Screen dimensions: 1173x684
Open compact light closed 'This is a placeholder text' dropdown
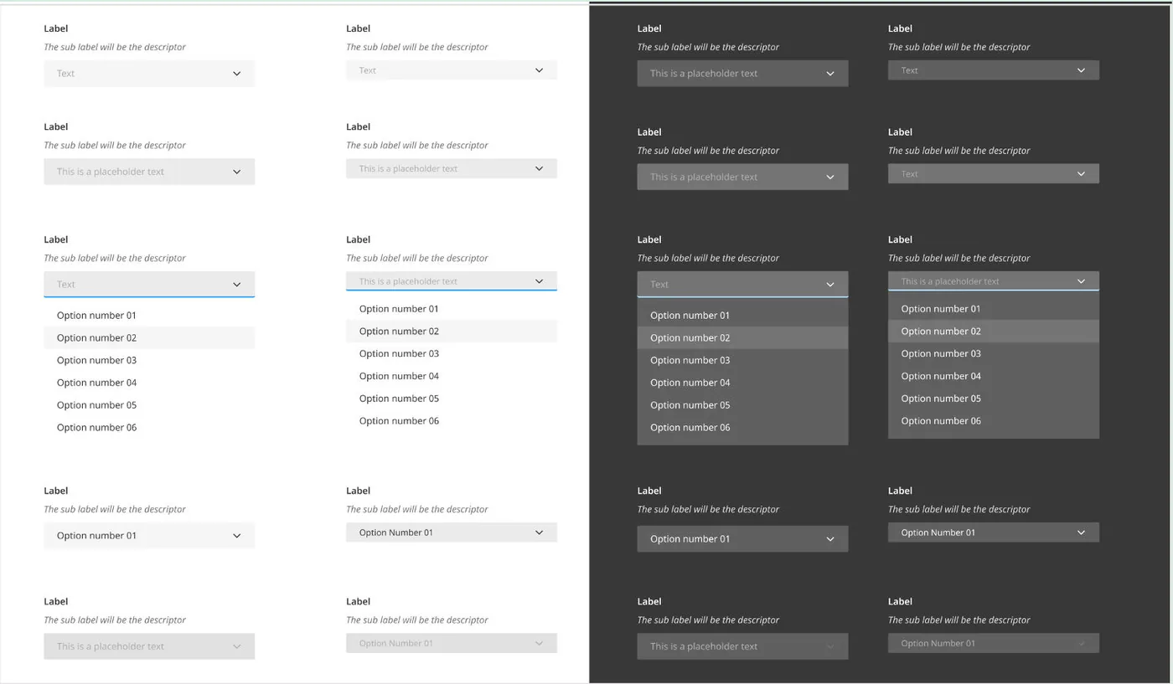click(452, 168)
